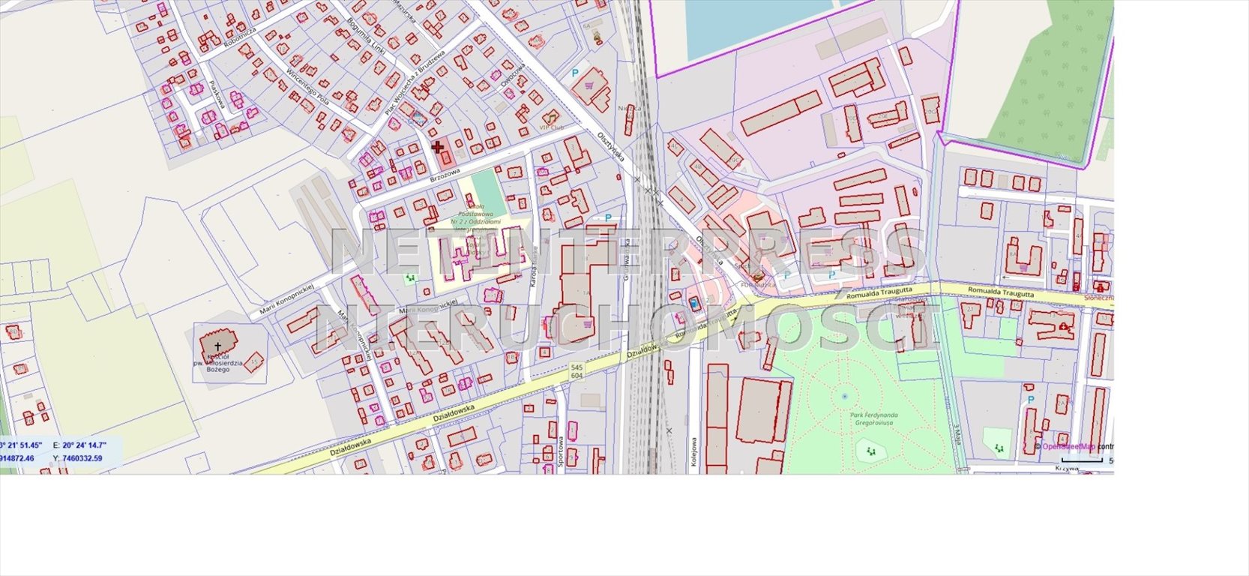Image resolution: width=1249 pixels, height=576 pixels.
Task: Open the OpenStreetMap attribution link
Action: tap(1068, 446)
